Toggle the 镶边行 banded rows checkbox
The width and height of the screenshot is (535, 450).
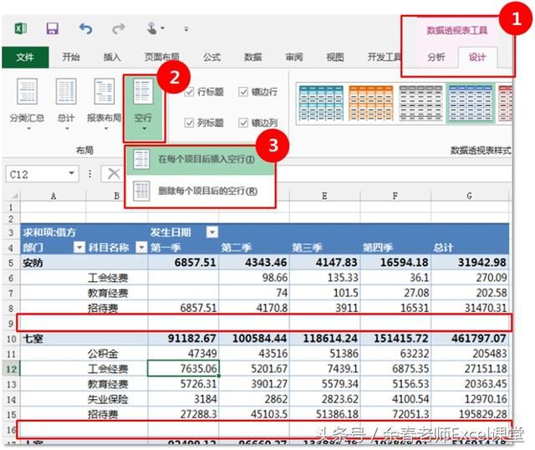tap(243, 92)
